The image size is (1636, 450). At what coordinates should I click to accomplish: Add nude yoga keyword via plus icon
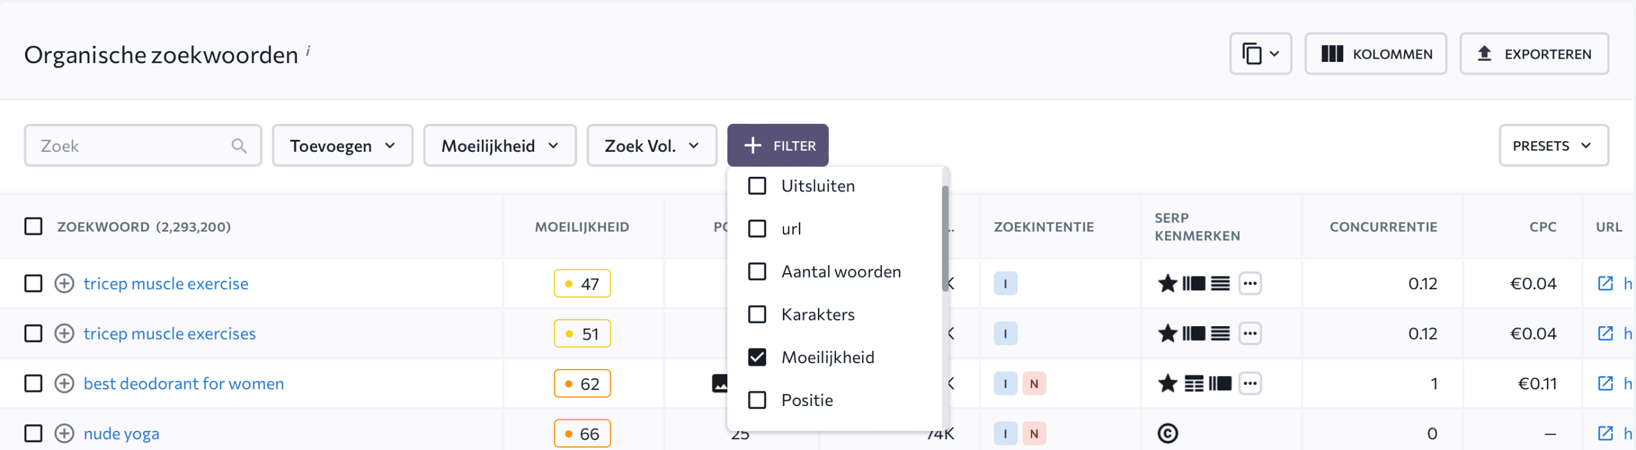(64, 433)
